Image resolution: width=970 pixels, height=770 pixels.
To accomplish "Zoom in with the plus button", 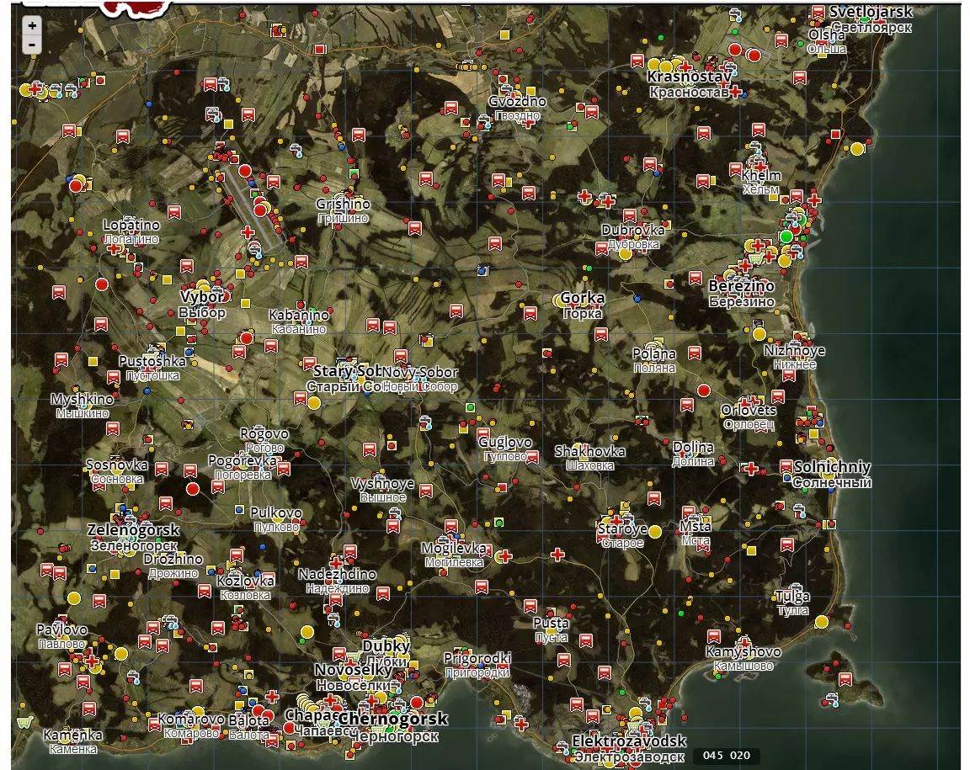I will tap(32, 25).
